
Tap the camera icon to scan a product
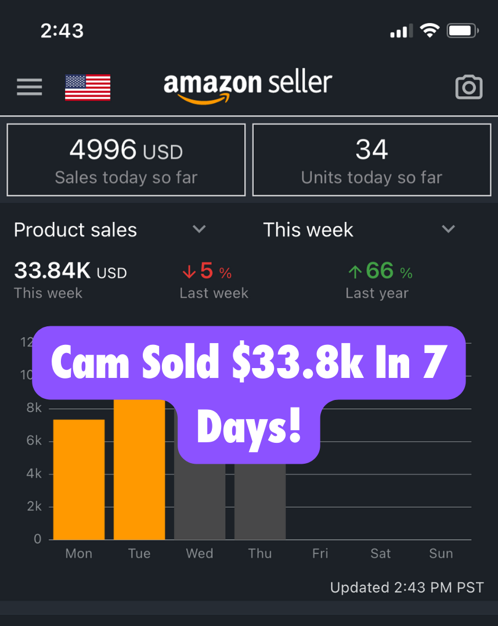[469, 87]
